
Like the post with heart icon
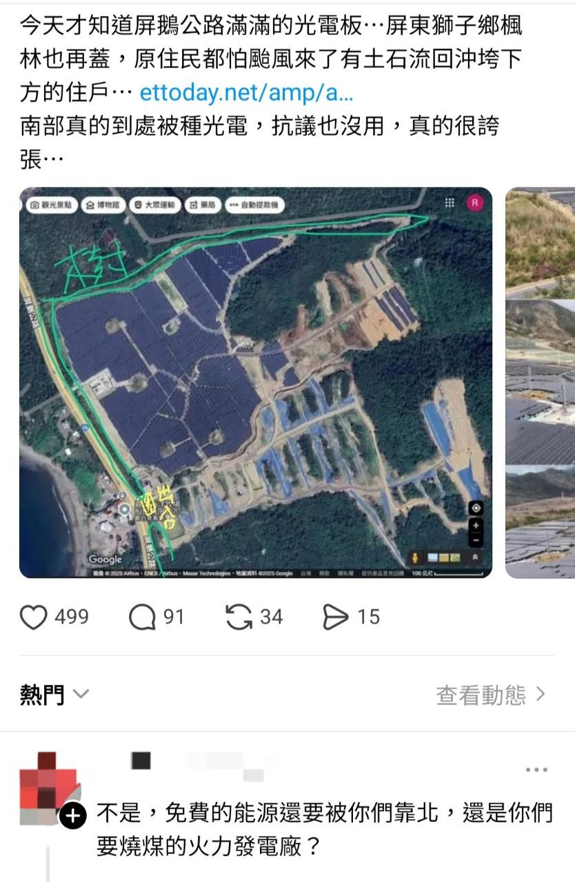(33, 617)
